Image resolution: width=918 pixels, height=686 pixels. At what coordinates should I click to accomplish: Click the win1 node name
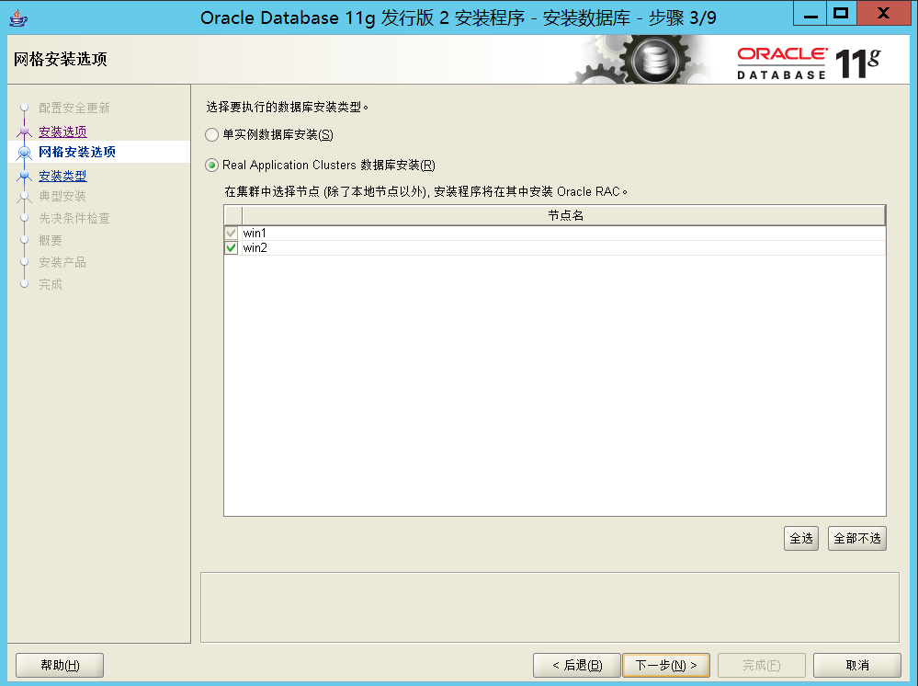255,234
